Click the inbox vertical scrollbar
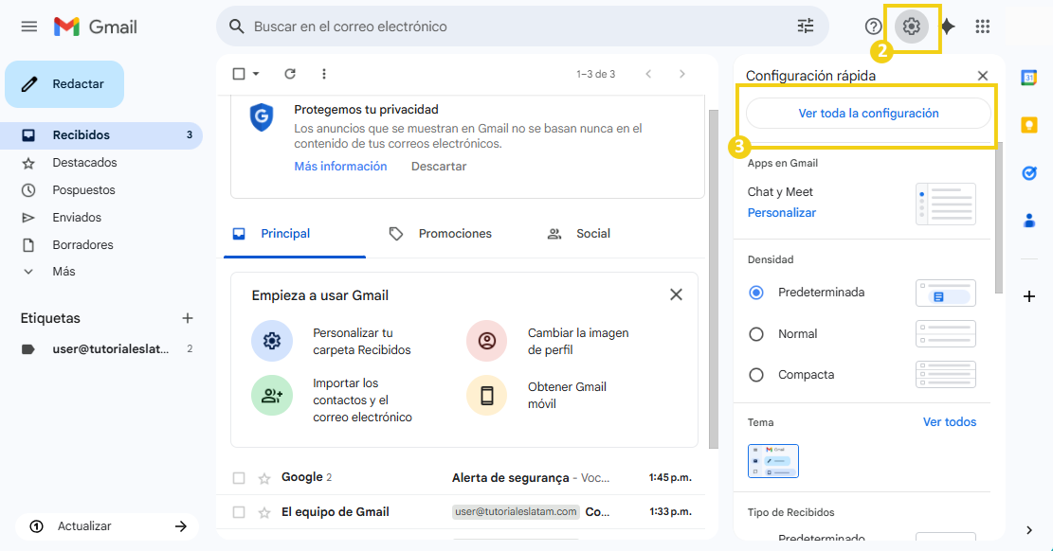1053x551 pixels. coord(713,278)
